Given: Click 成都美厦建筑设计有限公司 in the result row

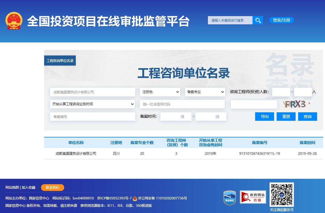Looking at the screenshot, I should click(x=76, y=154).
